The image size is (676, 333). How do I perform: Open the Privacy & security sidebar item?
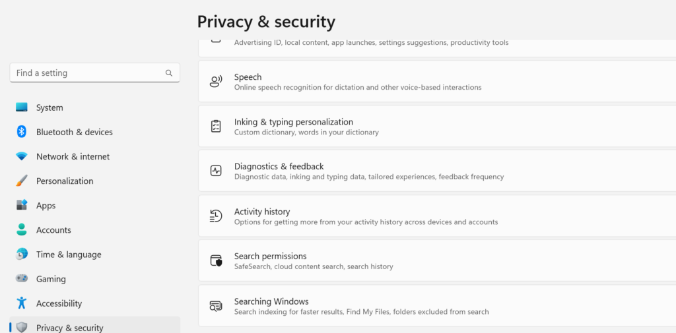click(x=69, y=327)
